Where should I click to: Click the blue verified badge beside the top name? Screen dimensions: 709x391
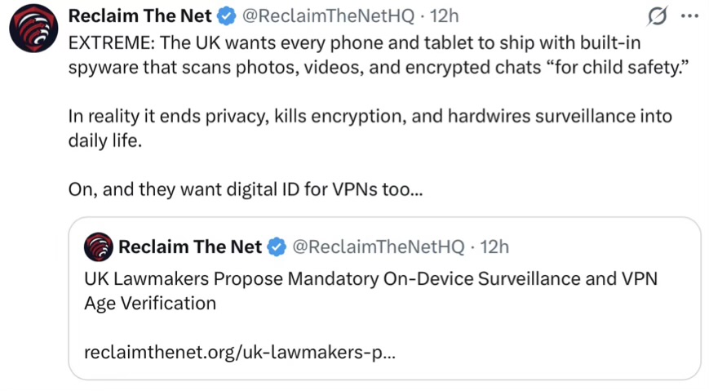(228, 16)
